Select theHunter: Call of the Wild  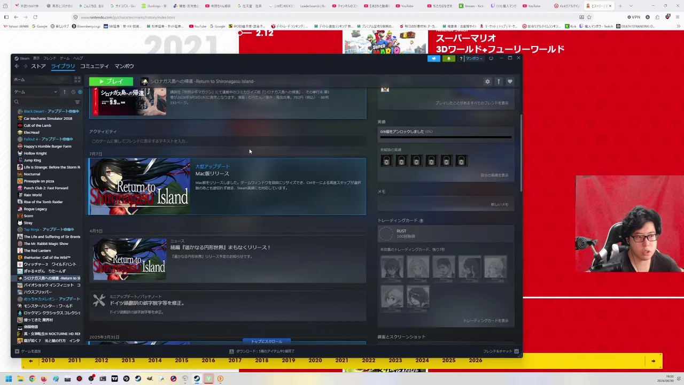click(x=49, y=257)
